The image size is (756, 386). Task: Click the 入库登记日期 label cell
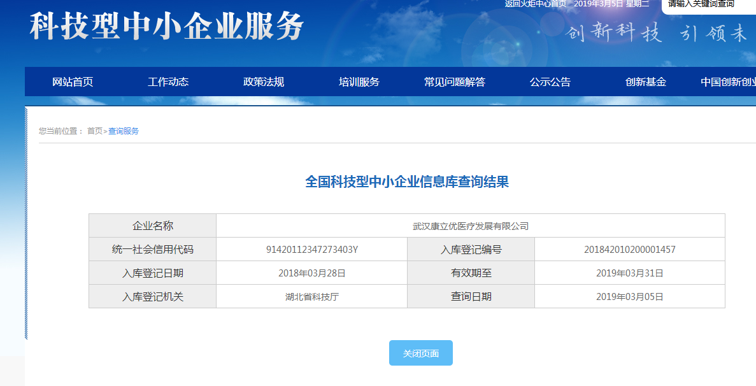click(153, 273)
